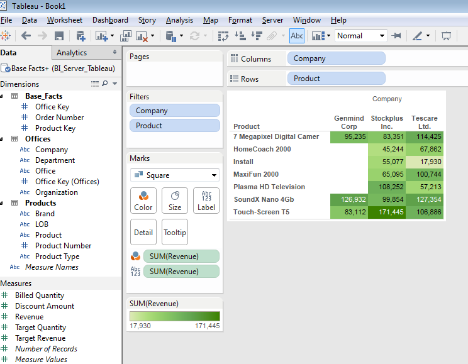Collapse the Offices table in Dimensions
Screen dimensions: 468x364
(3, 139)
